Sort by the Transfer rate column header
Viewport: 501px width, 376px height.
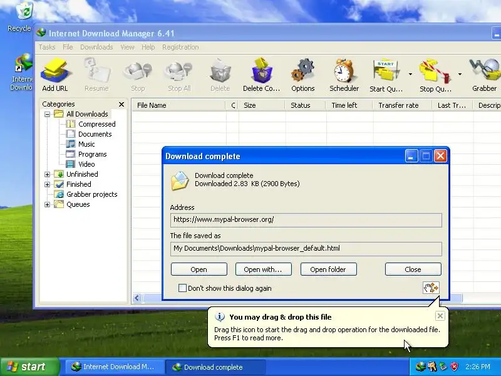click(x=402, y=105)
